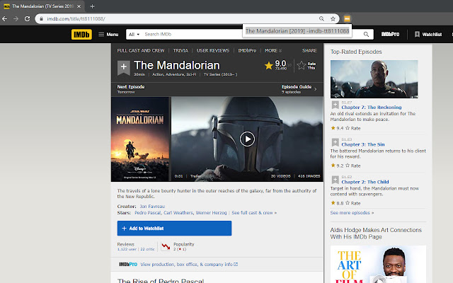Add The Mandalorian via plus ribbon icon
The height and width of the screenshot is (283, 453).
[x=123, y=67]
